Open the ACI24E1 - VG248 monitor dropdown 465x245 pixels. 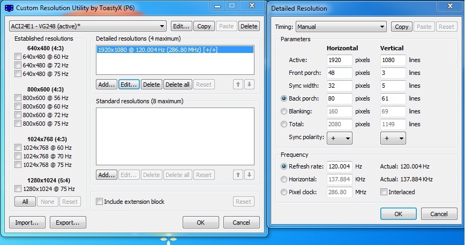coord(88,26)
